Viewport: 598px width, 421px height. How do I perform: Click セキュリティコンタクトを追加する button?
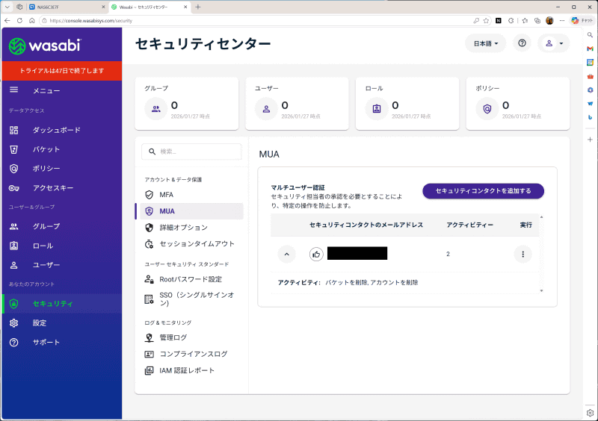pos(483,191)
